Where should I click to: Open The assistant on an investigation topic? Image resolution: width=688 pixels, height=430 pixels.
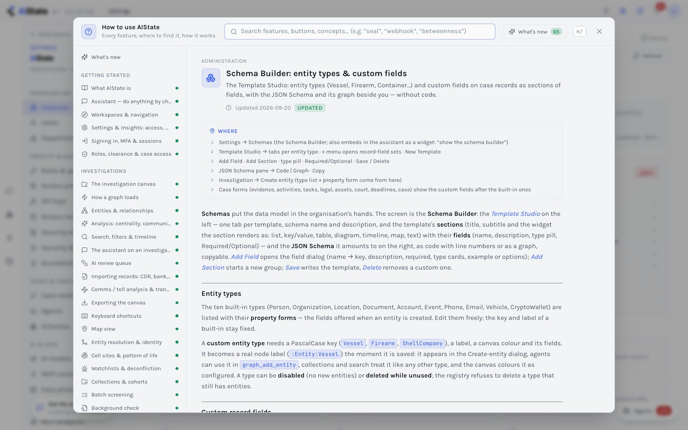(130, 250)
